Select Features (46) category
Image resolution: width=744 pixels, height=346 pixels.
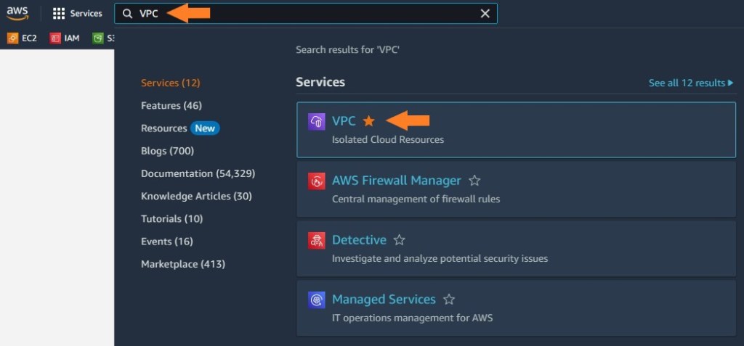(171, 106)
